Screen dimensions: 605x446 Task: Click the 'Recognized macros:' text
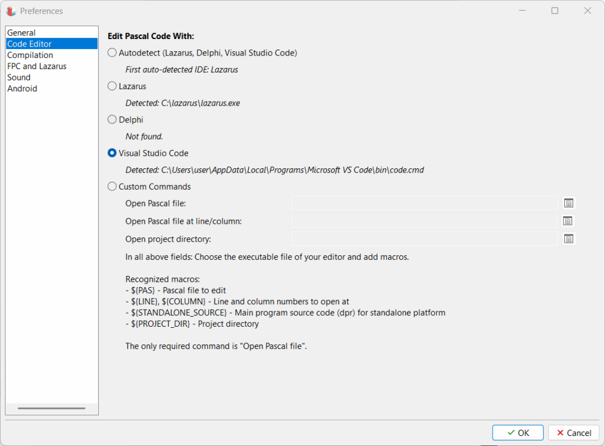(x=162, y=279)
